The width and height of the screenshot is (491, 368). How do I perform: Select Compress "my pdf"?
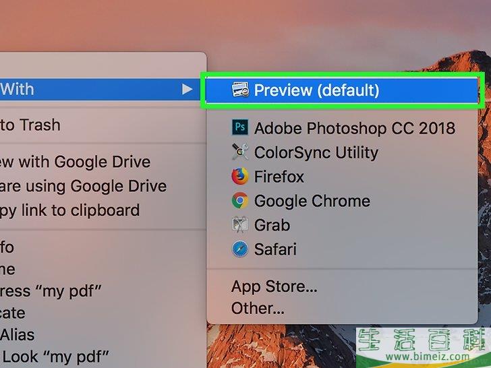tap(103, 291)
